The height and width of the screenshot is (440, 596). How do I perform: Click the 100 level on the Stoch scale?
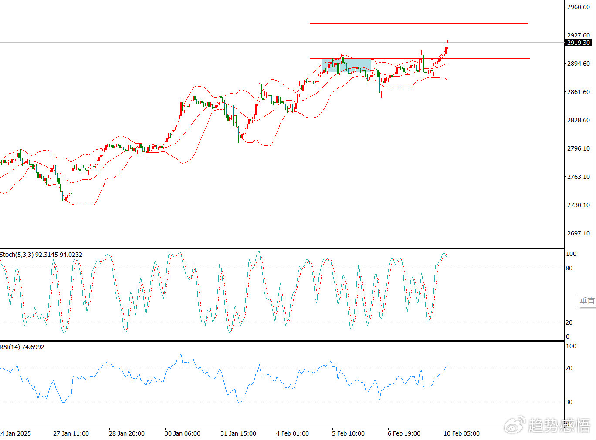(x=571, y=254)
